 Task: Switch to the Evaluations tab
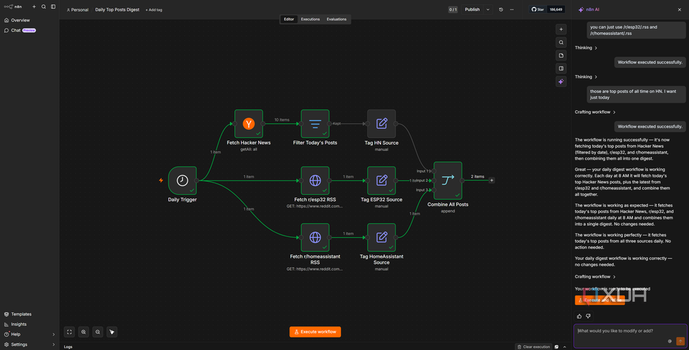[337, 19]
